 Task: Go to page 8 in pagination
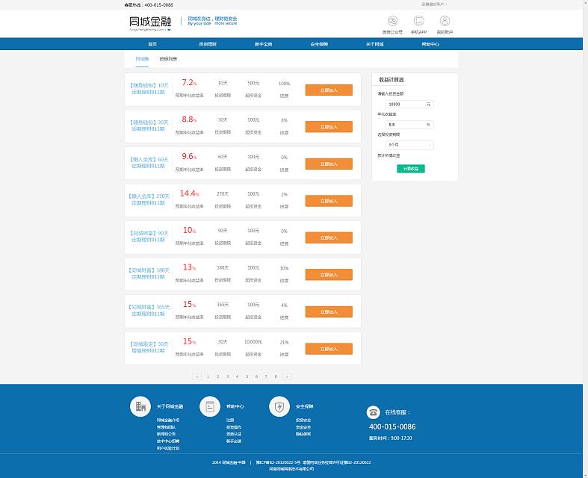click(x=276, y=376)
